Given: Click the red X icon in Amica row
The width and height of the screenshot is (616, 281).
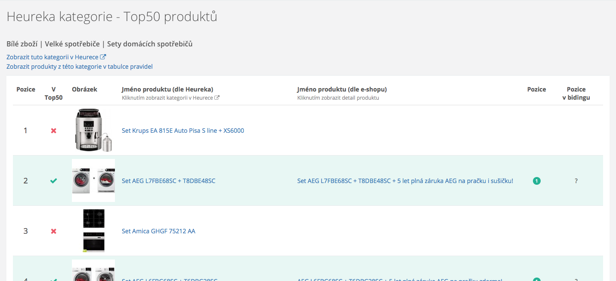Looking at the screenshot, I should pyautogui.click(x=53, y=231).
